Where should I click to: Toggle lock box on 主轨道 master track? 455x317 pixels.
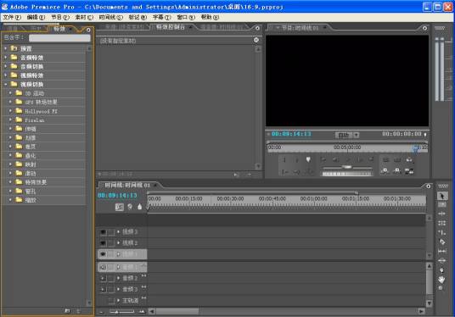(x=111, y=301)
